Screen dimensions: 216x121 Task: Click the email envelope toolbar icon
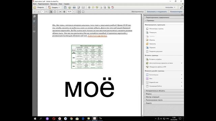(83, 7)
